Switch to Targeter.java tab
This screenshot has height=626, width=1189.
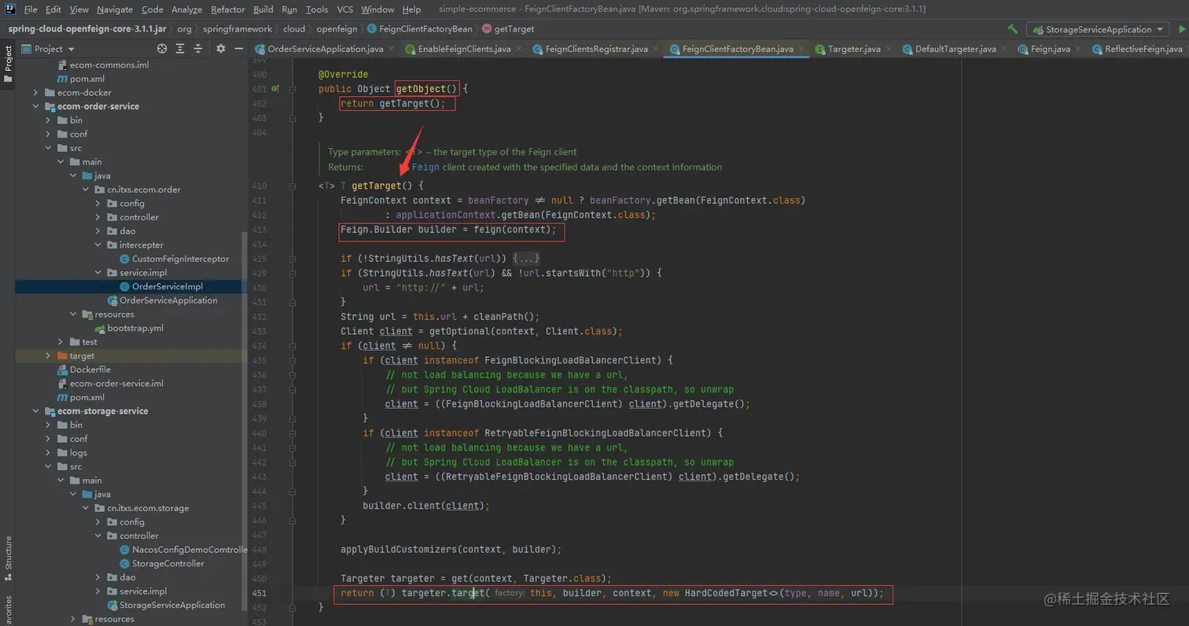[854, 49]
